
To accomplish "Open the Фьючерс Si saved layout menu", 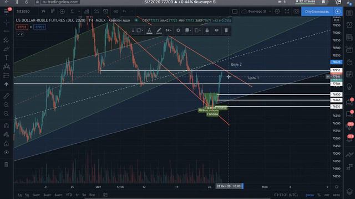I will click(x=256, y=11).
